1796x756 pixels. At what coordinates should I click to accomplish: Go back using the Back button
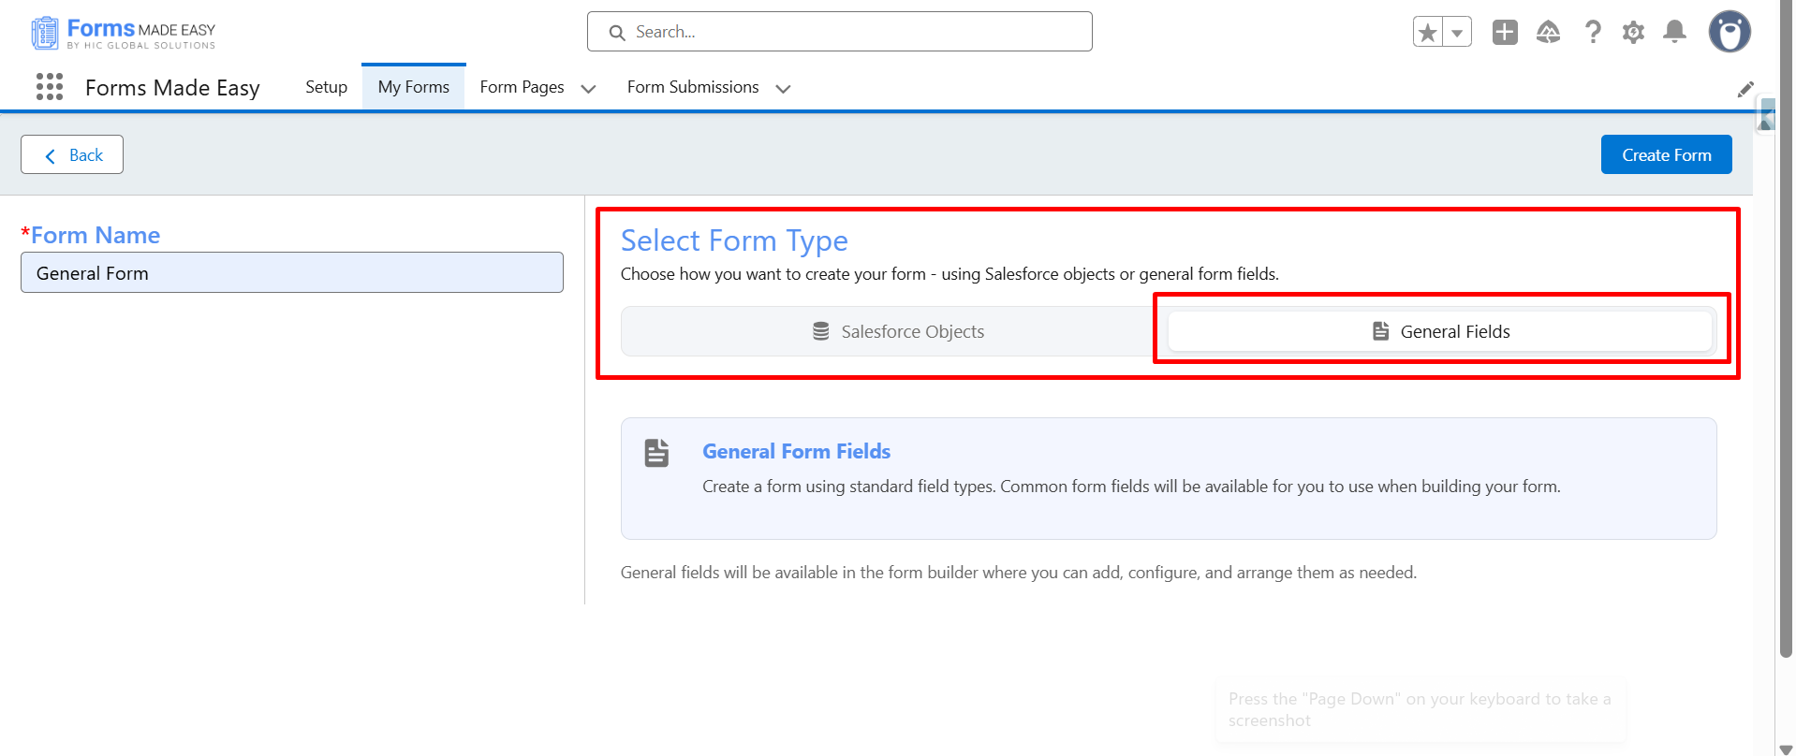pyautogui.click(x=72, y=154)
